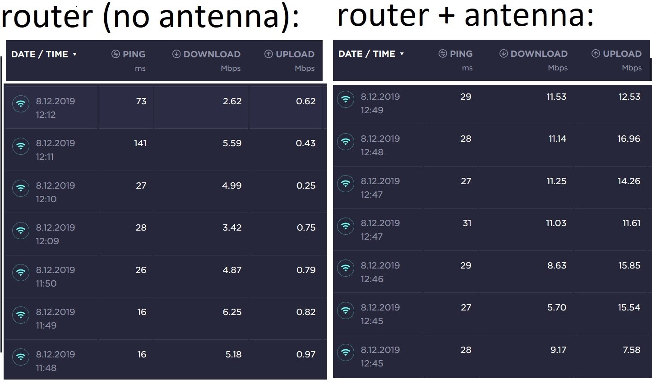Click the upload arrow icon in the left table header
Screen dimensions: 652x380
[268, 54]
